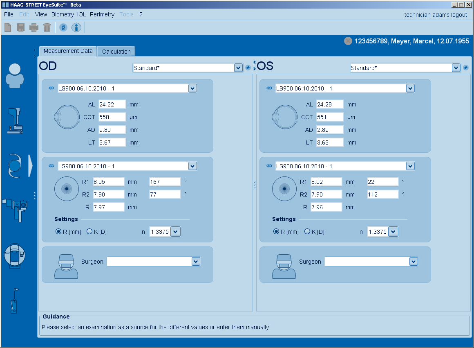Select K [D] radio button for OS
Screen dimensions: 474x348
(307, 232)
